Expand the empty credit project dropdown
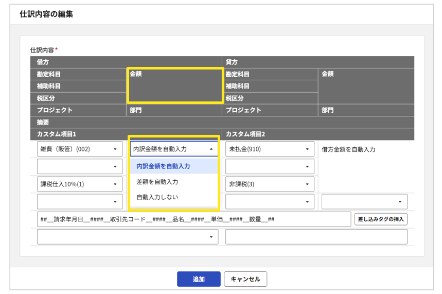Image resolution: width=442 pixels, height=294 pixels. click(x=269, y=202)
